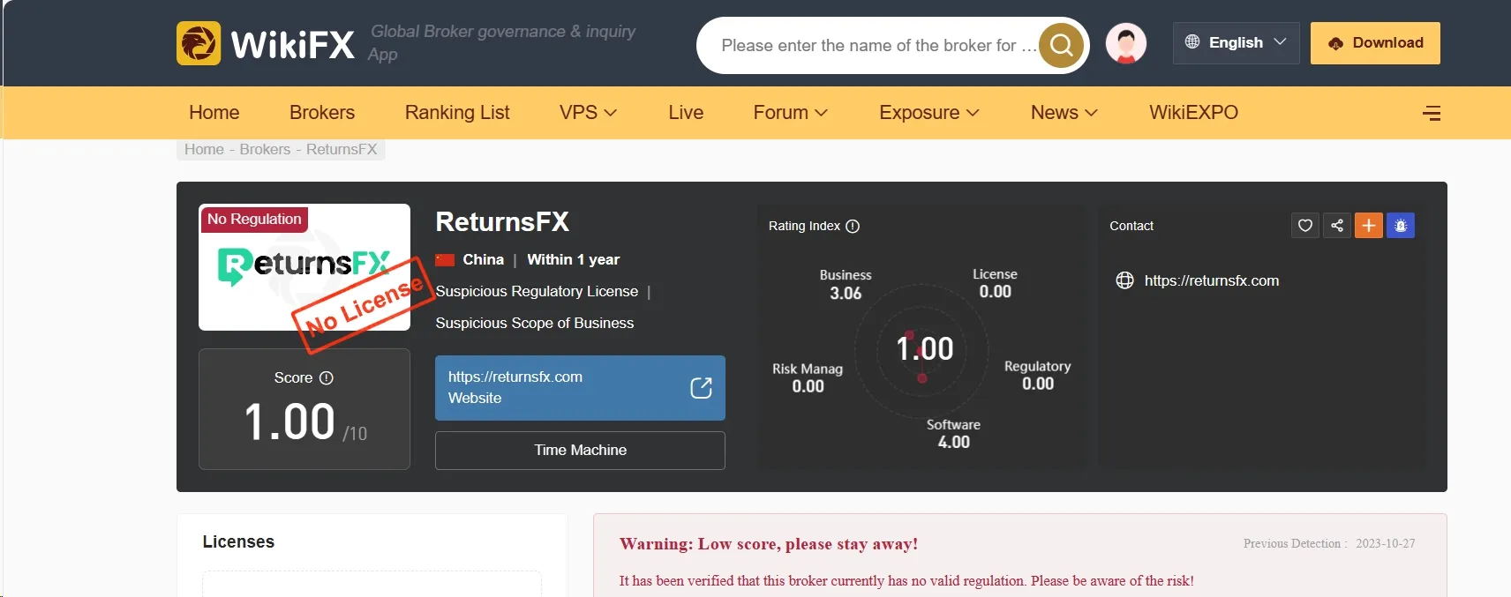Click the Download button
1511x597 pixels.
tap(1375, 43)
